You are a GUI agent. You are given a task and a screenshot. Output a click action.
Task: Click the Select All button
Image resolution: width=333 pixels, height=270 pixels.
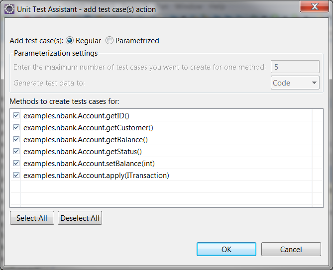(x=32, y=218)
